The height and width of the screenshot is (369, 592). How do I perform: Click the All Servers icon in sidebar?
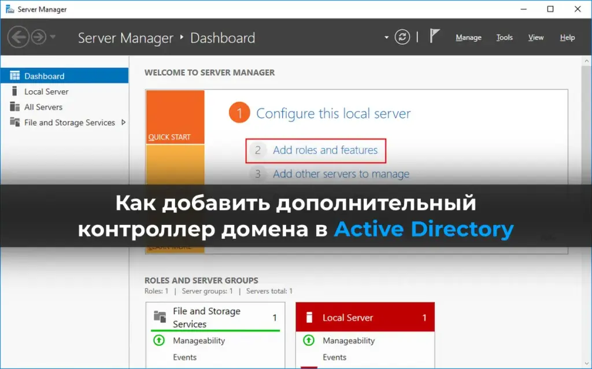click(14, 107)
